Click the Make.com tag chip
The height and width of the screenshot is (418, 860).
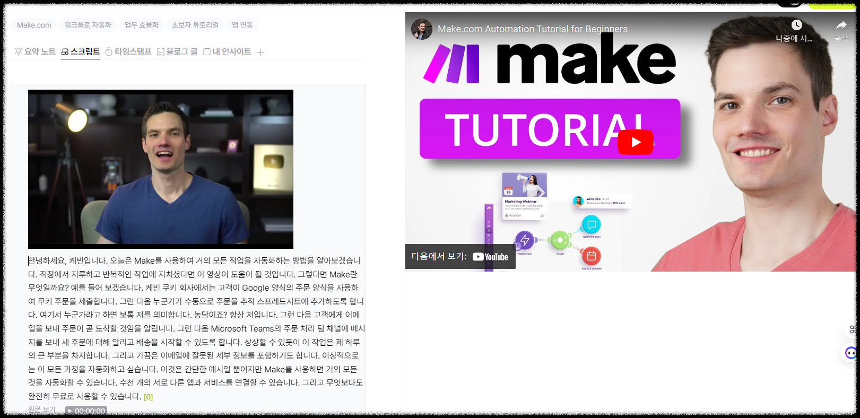[x=34, y=25]
